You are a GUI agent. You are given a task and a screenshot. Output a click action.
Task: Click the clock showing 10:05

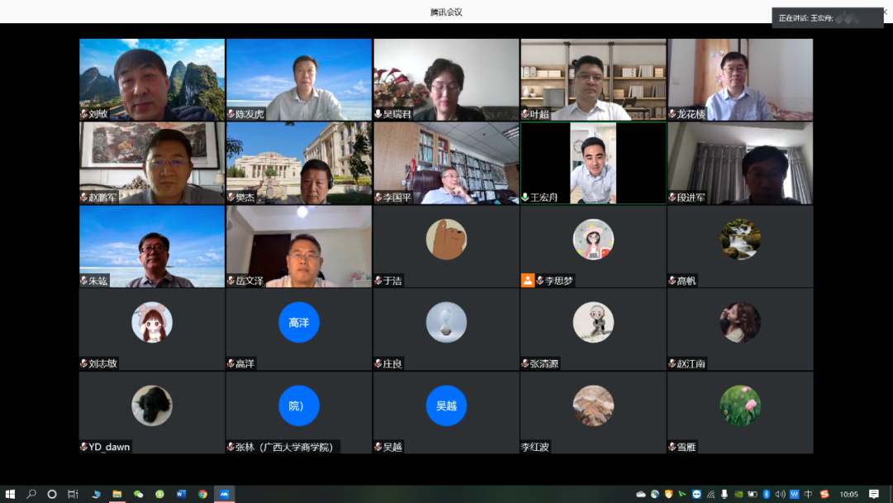[x=848, y=494]
